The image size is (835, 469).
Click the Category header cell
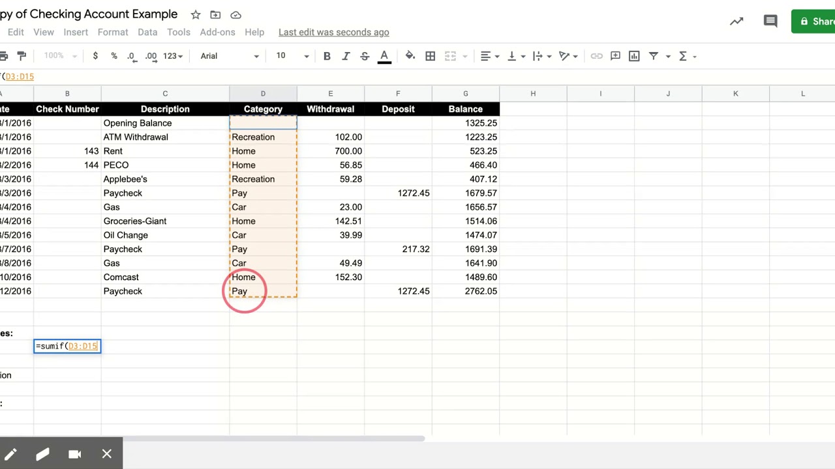[x=263, y=109]
